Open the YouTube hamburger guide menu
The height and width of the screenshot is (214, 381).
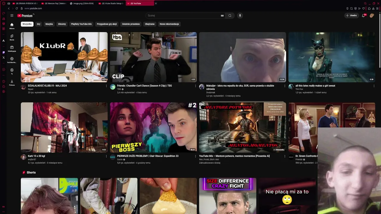pos(12,15)
